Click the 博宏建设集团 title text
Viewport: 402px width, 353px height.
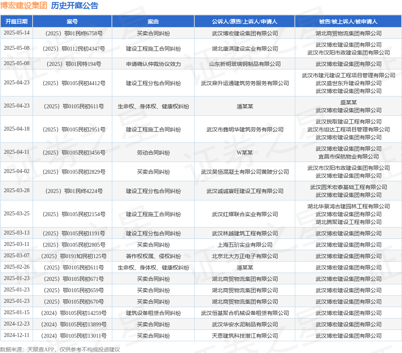24,5
